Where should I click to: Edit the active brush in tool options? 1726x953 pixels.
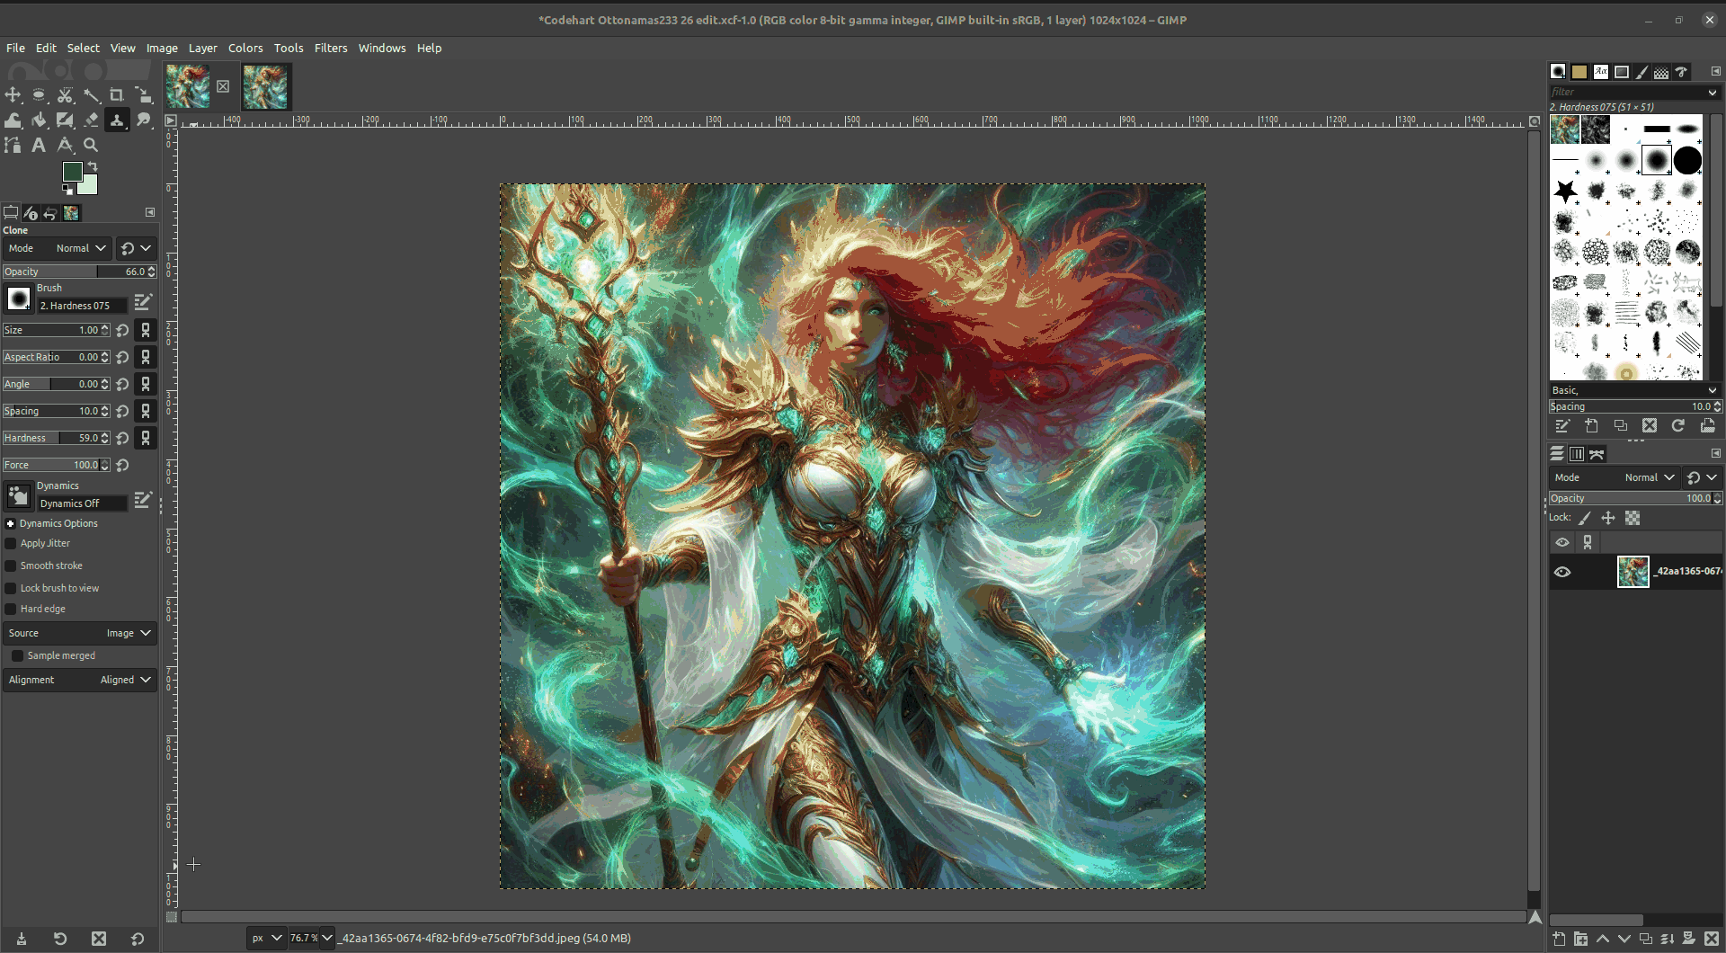143,302
